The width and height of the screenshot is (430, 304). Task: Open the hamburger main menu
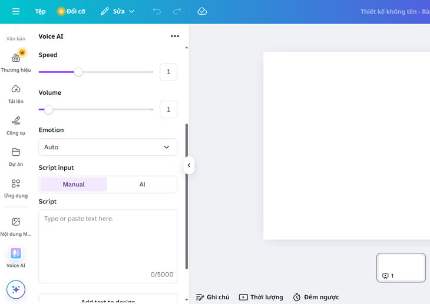click(16, 11)
